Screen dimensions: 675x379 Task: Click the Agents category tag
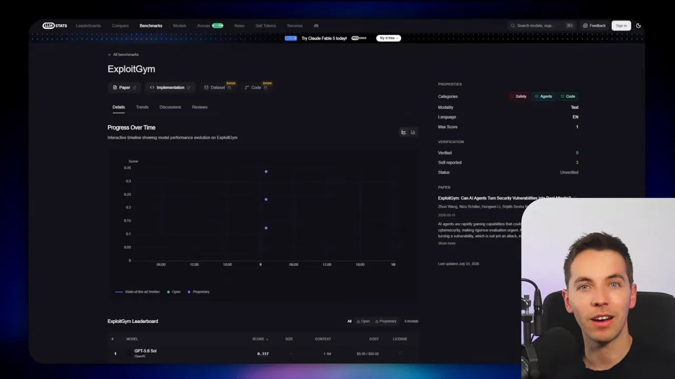[543, 96]
